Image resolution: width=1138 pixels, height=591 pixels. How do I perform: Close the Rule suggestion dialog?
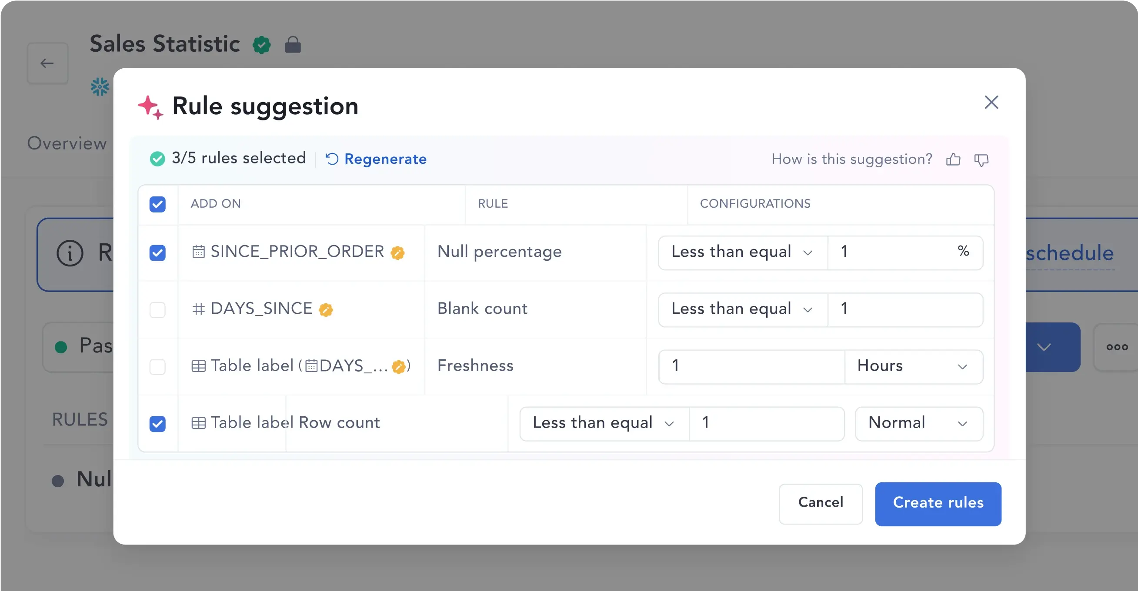(x=991, y=103)
